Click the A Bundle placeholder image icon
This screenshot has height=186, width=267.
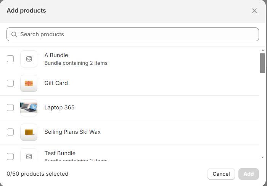(x=29, y=59)
